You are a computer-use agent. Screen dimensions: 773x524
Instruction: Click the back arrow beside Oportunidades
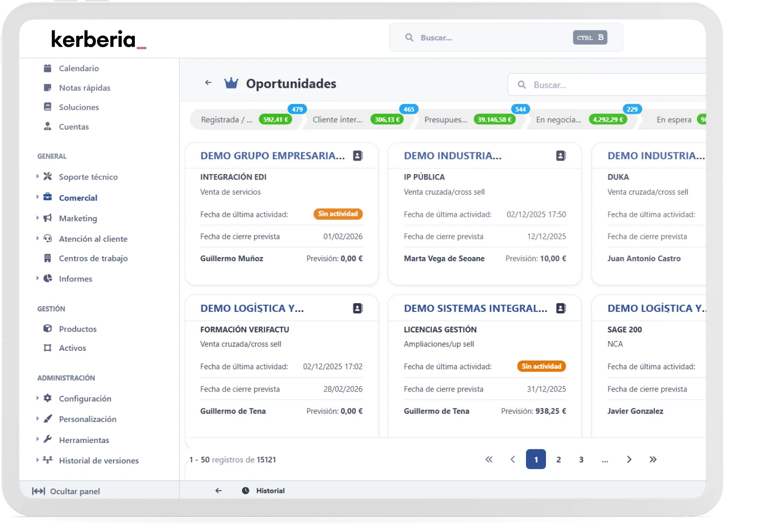coord(208,83)
